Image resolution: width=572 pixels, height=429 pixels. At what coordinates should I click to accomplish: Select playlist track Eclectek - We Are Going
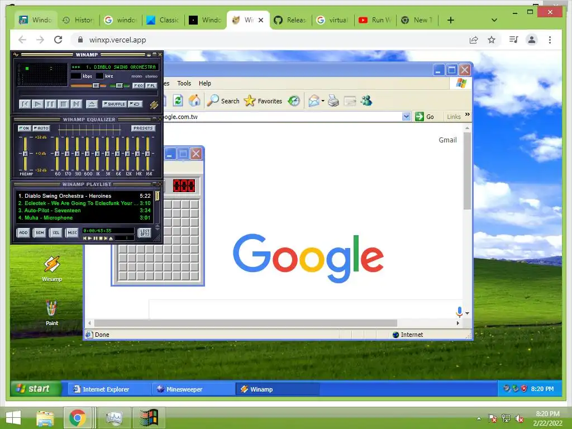point(84,203)
